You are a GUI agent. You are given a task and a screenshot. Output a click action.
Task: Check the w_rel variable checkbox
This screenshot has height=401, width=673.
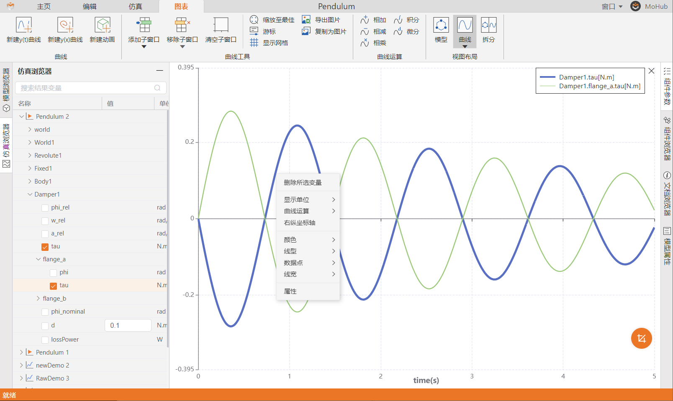[45, 221]
